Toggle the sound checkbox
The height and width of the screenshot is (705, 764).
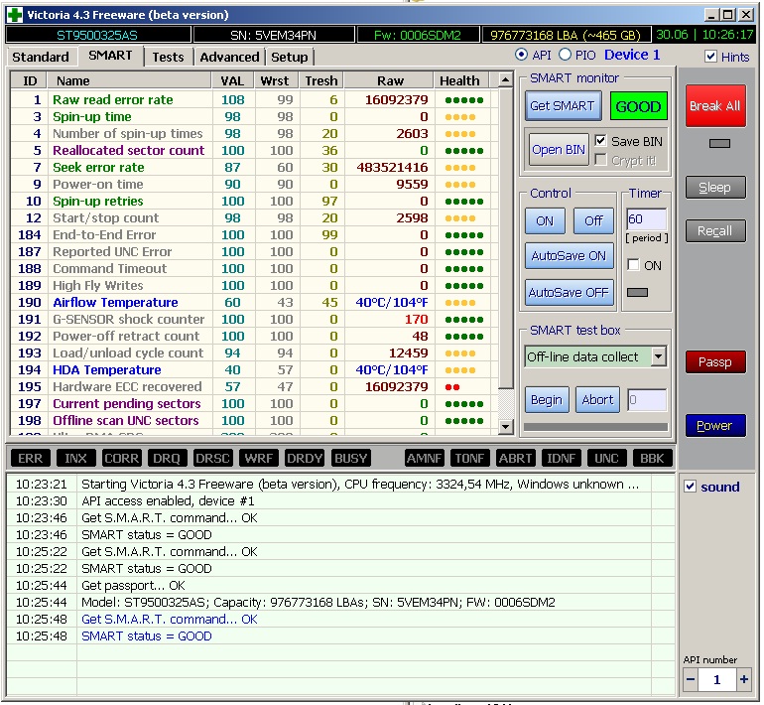pyautogui.click(x=690, y=487)
